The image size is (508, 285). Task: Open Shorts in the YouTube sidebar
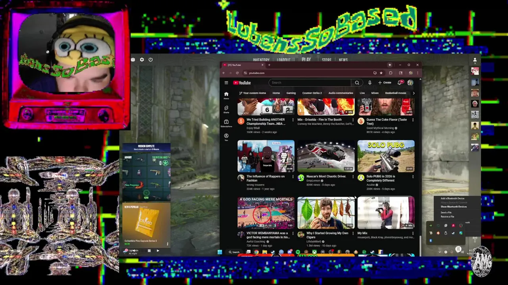[x=226, y=110]
